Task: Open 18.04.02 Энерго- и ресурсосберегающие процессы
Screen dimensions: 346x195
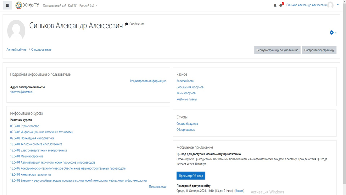Action: pos(78,181)
